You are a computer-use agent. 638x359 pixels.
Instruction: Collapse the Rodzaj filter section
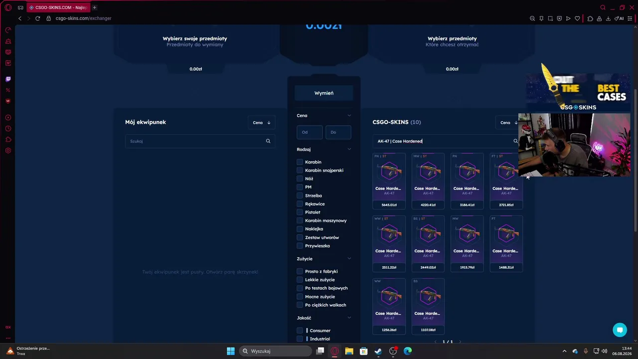[x=349, y=150]
